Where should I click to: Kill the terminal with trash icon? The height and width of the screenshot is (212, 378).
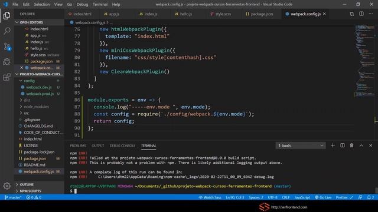click(x=352, y=145)
